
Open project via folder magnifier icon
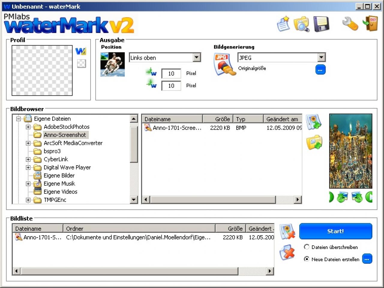point(301,24)
